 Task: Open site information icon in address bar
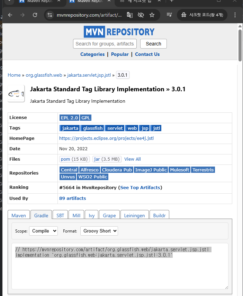click(50, 15)
